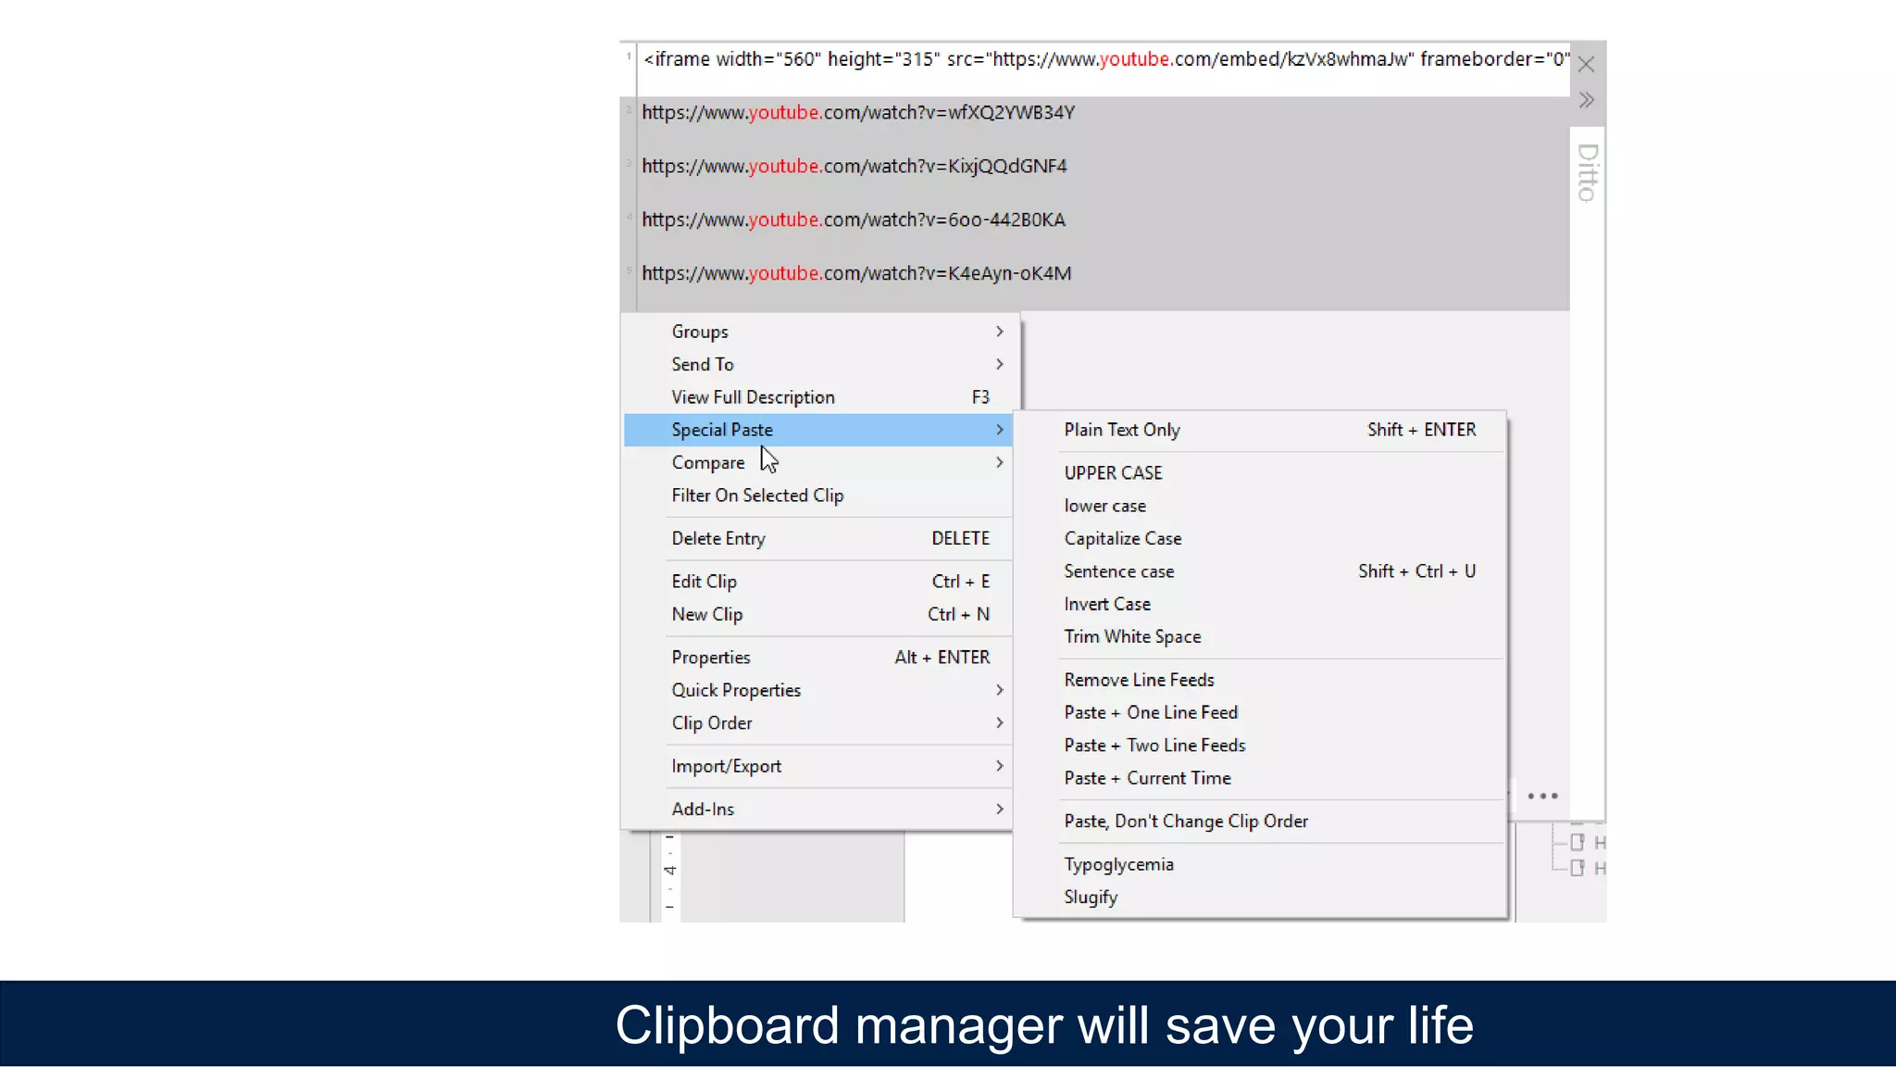Viewport: 1896px width, 1067px height.
Task: Select the wfXQ2YWB34Y YouTube link clip
Action: coord(858,112)
